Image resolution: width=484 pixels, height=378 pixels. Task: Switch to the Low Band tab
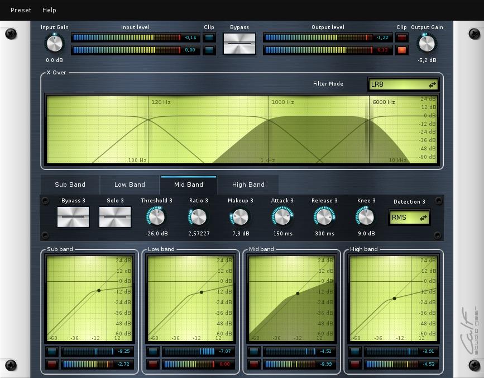[x=130, y=185]
